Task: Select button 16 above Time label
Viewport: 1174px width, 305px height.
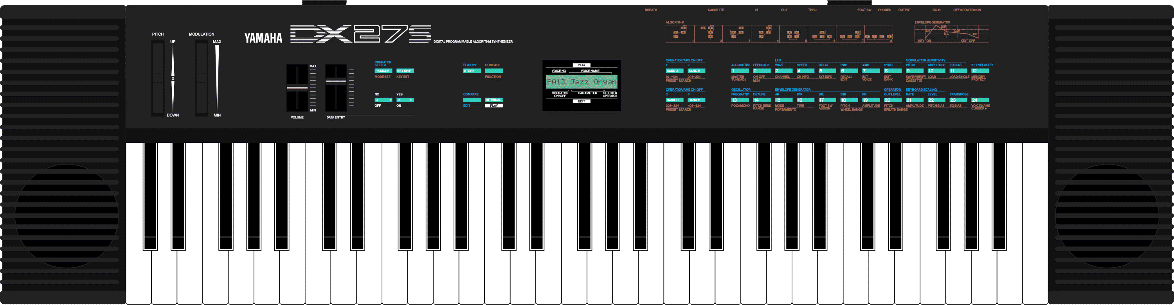Action: pyautogui.click(x=806, y=100)
